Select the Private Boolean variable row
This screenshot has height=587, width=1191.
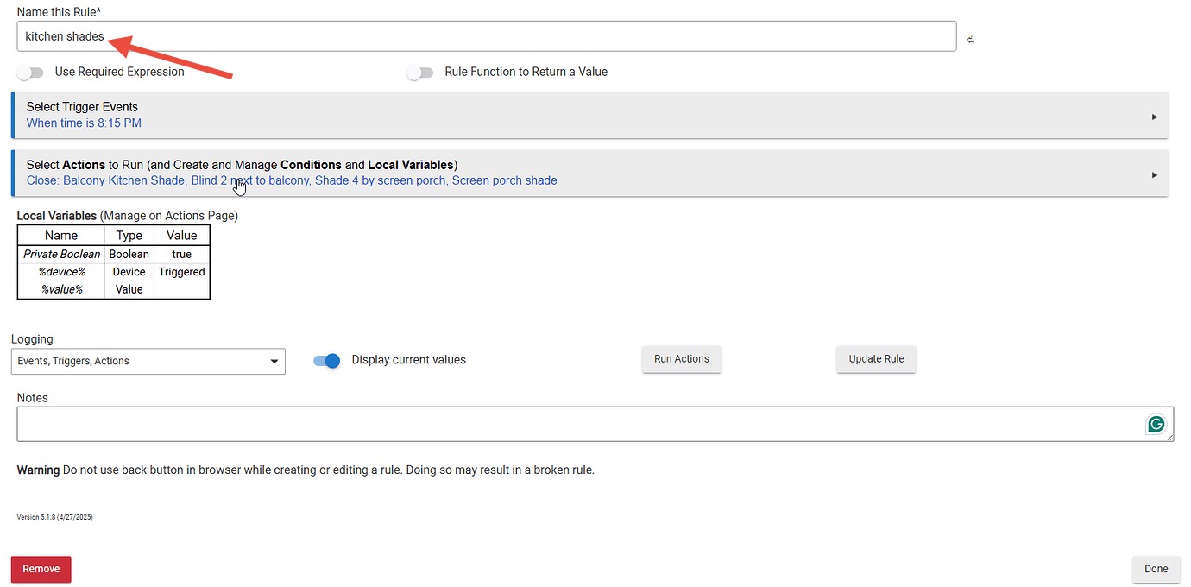tap(61, 255)
